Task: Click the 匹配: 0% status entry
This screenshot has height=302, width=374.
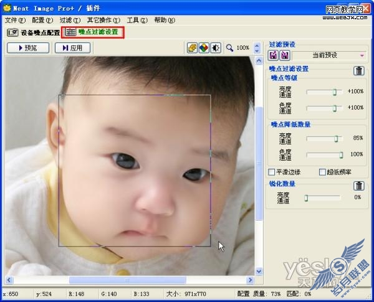Action: click(x=299, y=294)
